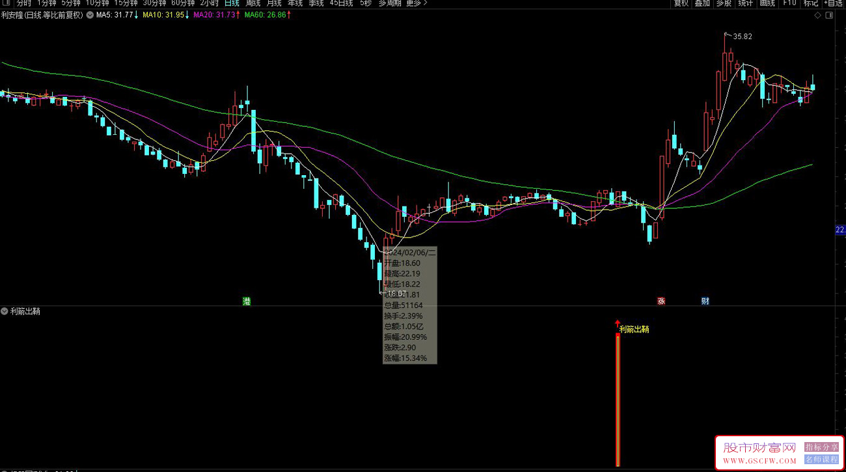The width and height of the screenshot is (846, 472).
Task: Toggle the side panel icon at top-right
Action: point(830,15)
